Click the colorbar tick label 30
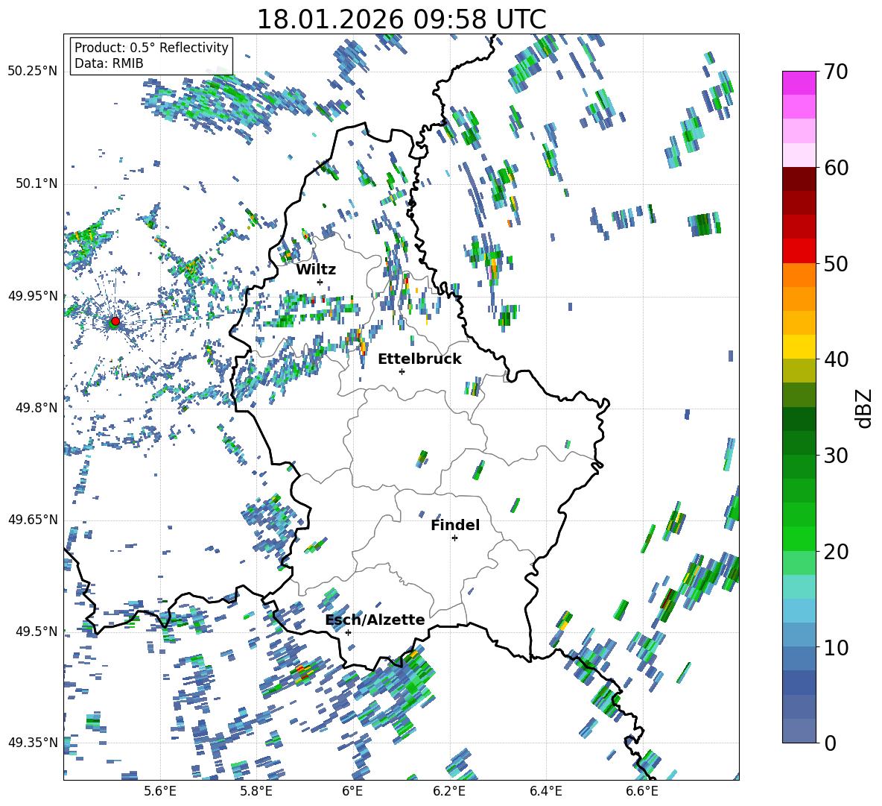The height and width of the screenshot is (806, 882). coord(836,456)
